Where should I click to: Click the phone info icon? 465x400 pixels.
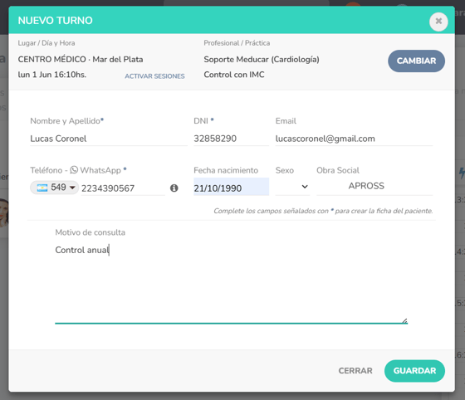coord(174,188)
